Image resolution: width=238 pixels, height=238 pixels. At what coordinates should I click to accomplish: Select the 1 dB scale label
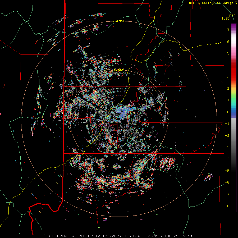tap(228, 100)
